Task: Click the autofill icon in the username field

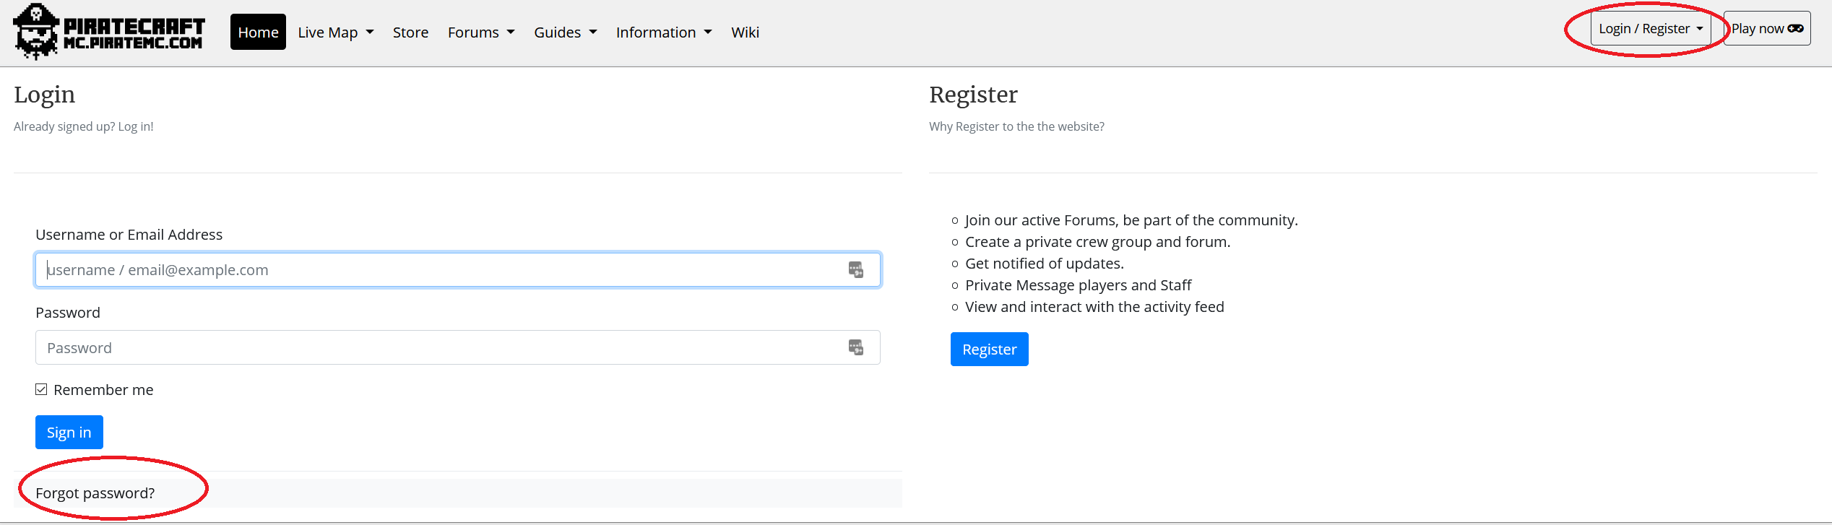Action: click(855, 270)
